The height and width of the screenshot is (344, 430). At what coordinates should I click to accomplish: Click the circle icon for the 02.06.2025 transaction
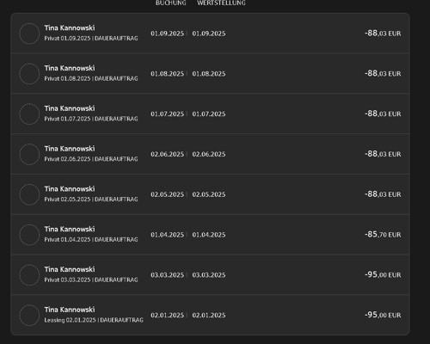29,154
